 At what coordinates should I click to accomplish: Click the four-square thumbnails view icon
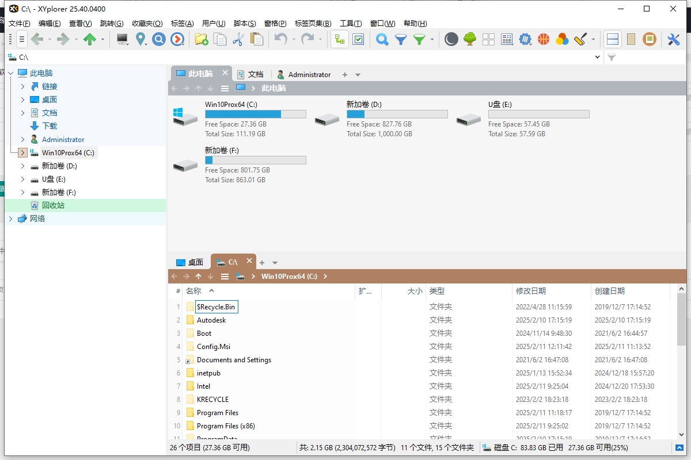click(488, 39)
